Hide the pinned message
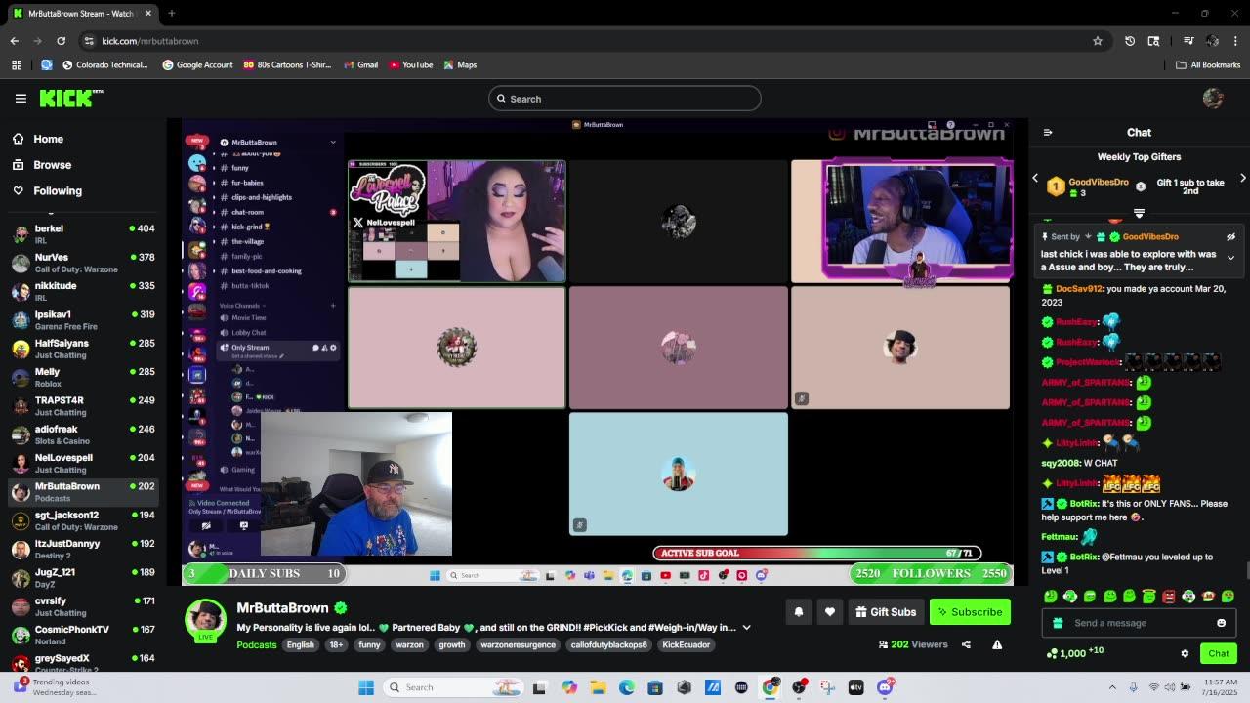Viewport: 1250px width, 703px height. 1230,236
